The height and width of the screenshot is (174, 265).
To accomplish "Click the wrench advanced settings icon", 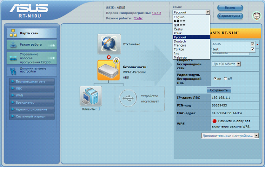I will coord(13,71).
